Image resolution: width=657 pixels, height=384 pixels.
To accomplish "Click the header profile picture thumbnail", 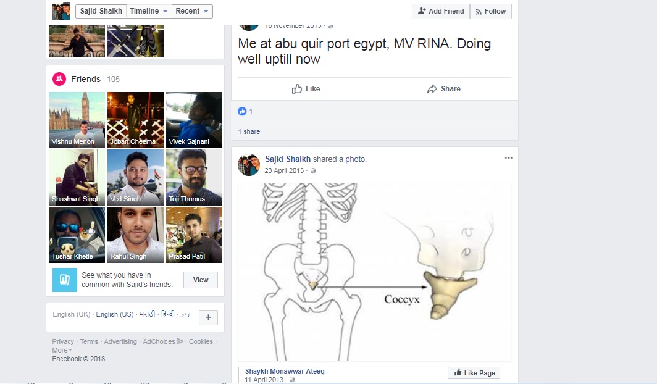I will (x=61, y=11).
